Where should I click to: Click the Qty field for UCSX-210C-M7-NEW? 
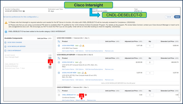pos(150,73)
